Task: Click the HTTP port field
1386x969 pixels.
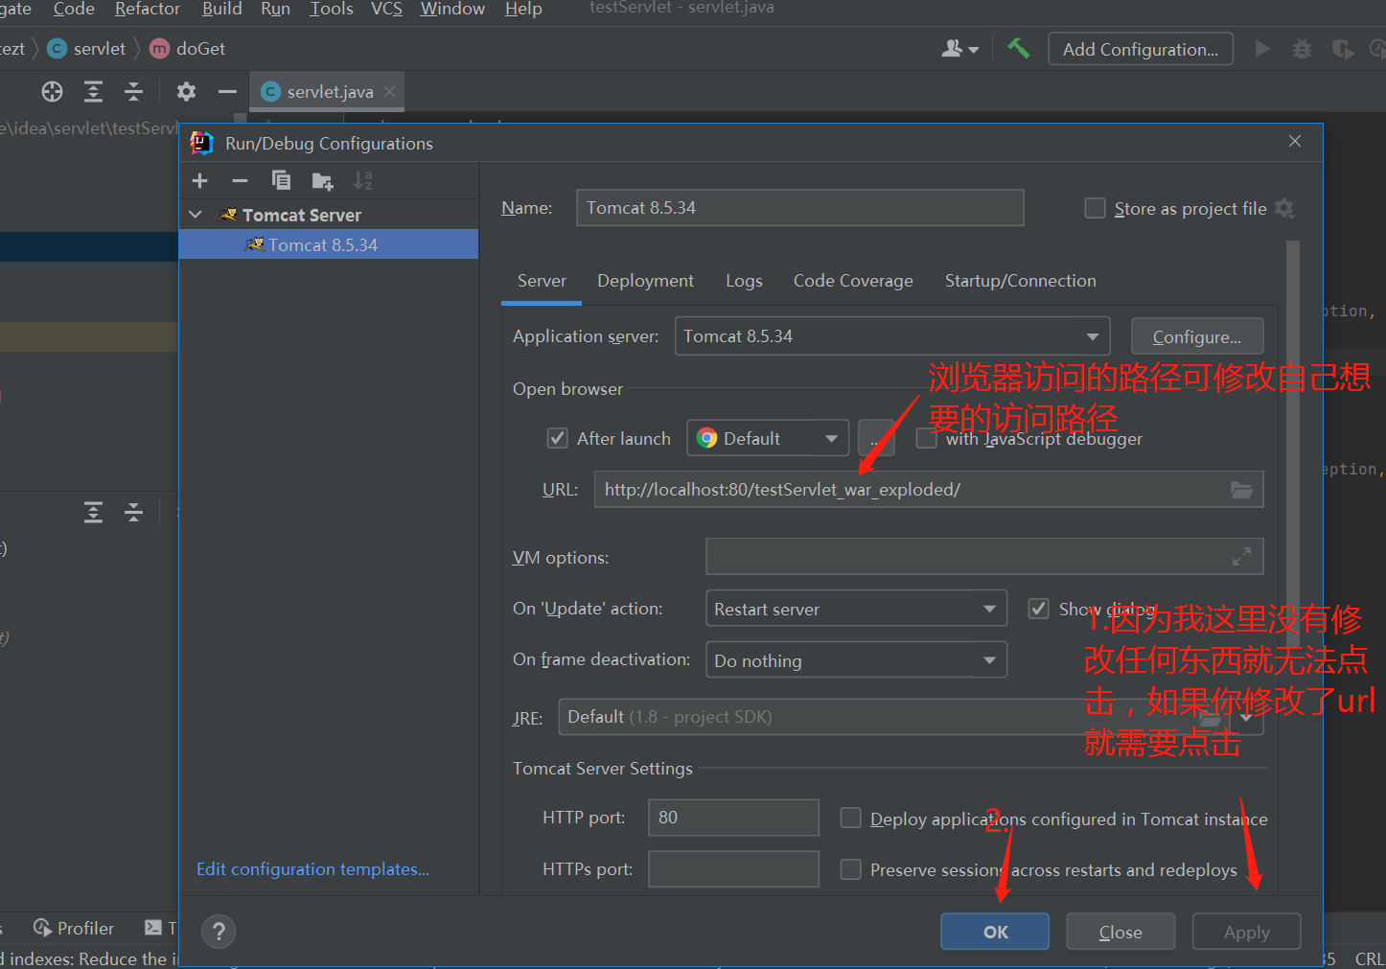Action: [733, 818]
